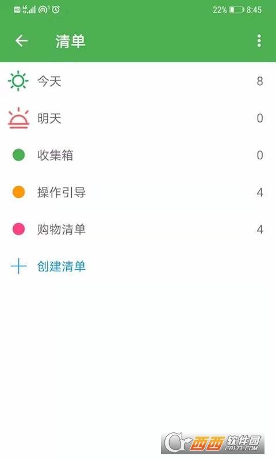Tap the blue plus icon
This screenshot has height=460, width=276.
(18, 266)
